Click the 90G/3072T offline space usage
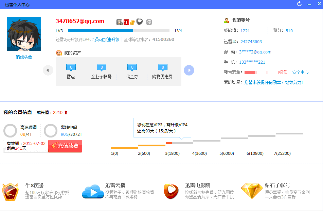323x211 pixels. click(x=71, y=134)
